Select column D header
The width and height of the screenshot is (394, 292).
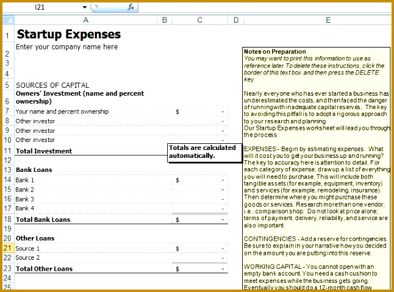click(236, 20)
